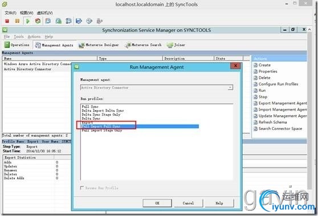Click the green play VM toolbar icon
318x216 pixels.
[28, 21]
